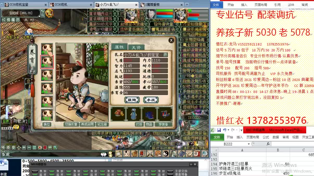Open the scroll icon in game shortcut bar
Image resolution: width=314 pixels, height=176 pixels.
(119, 154)
